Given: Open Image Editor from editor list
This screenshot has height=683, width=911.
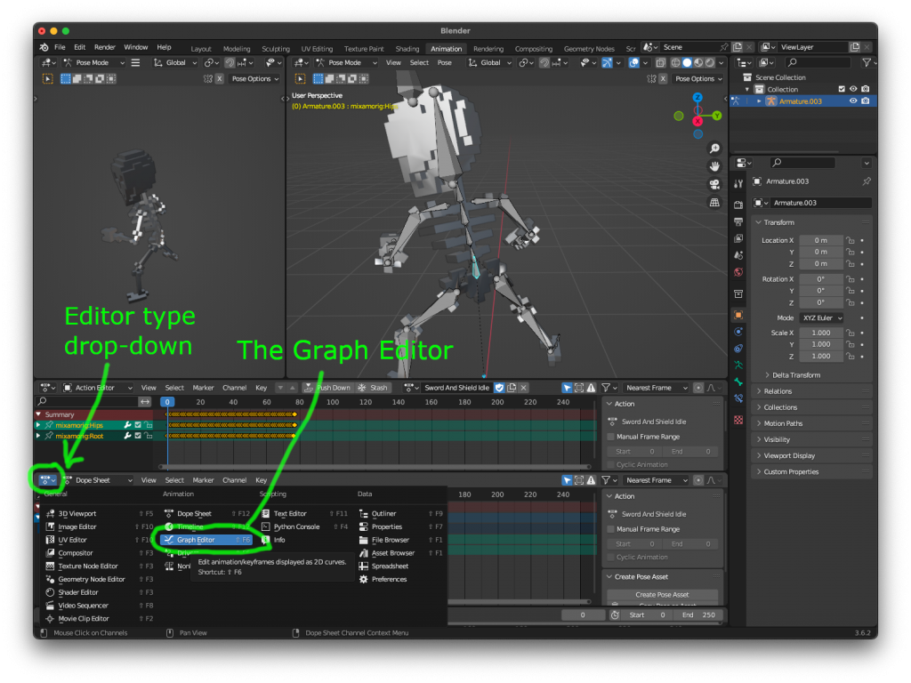Looking at the screenshot, I should click(77, 526).
